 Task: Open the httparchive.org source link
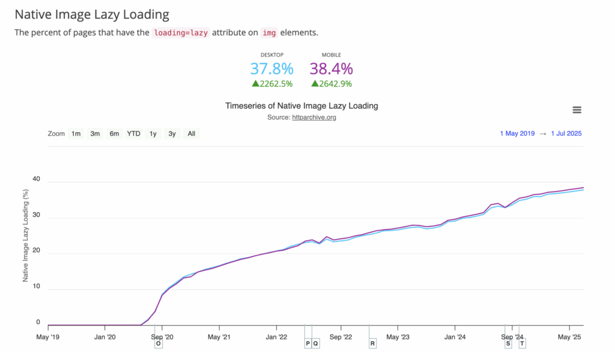coord(314,117)
